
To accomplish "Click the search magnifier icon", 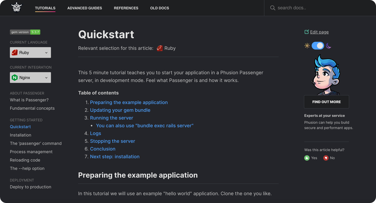I will [x=272, y=8].
